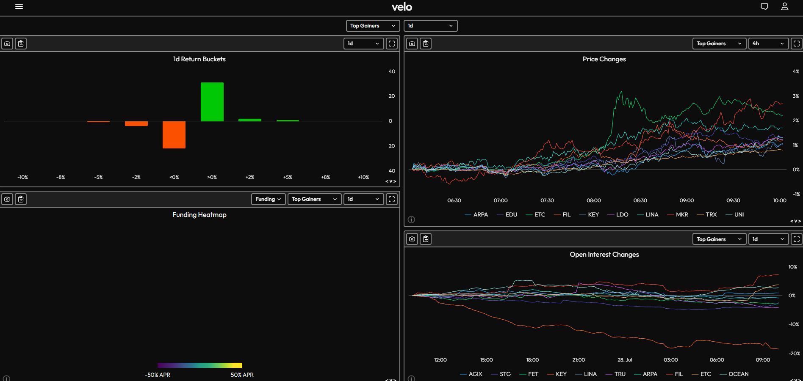The width and height of the screenshot is (803, 381).
Task: Toggle OCEAN series in Open Interest legend
Action: pos(734,374)
